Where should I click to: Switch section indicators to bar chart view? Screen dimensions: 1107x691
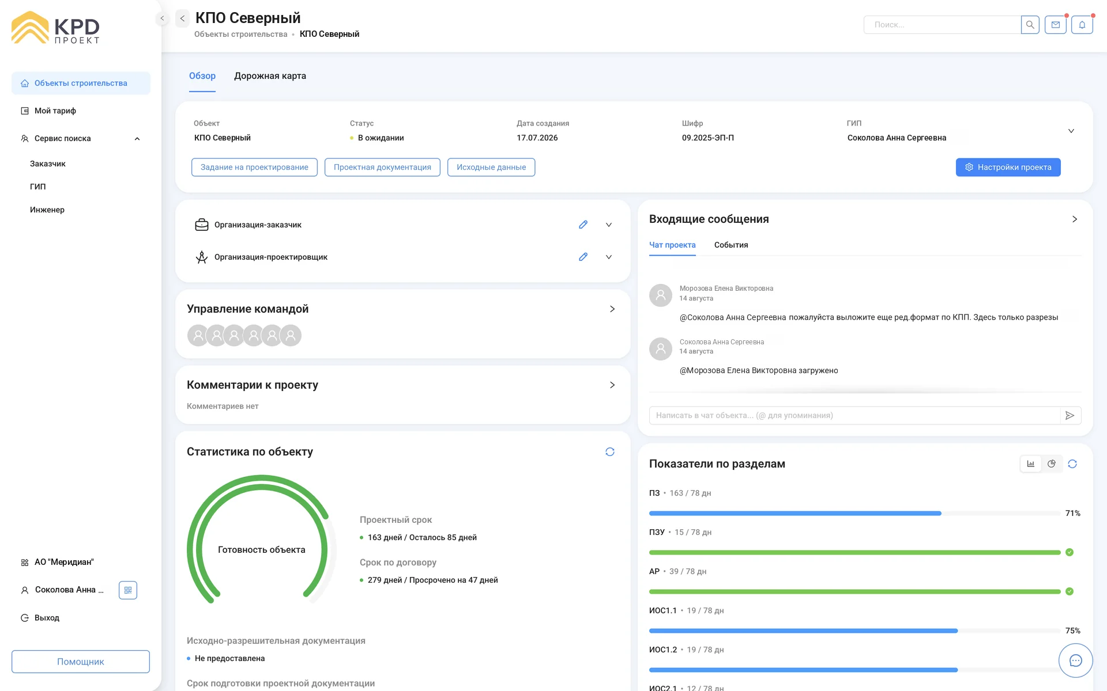1031,464
